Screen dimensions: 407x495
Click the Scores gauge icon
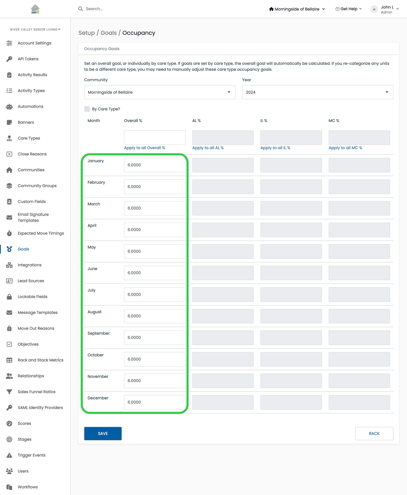tap(9, 423)
